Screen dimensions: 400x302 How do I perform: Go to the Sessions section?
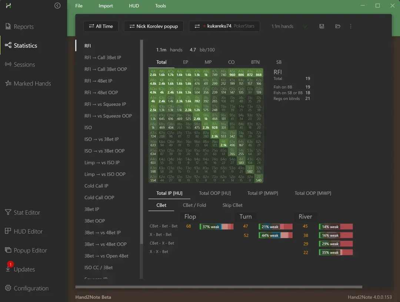tap(24, 64)
